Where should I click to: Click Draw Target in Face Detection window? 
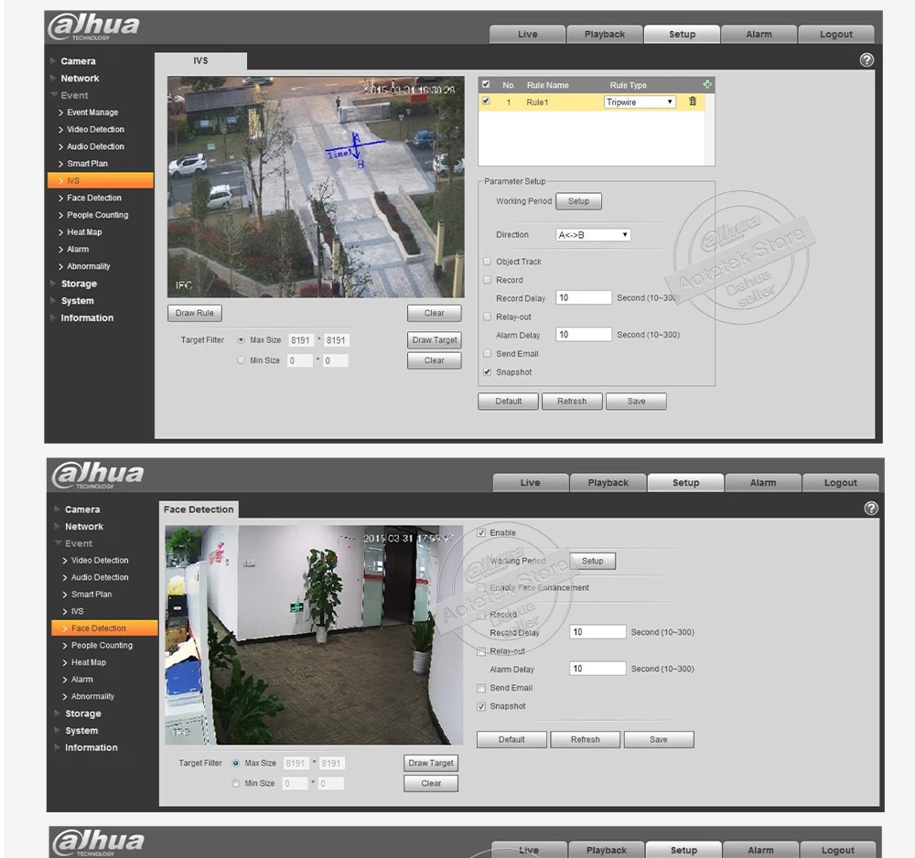pyautogui.click(x=431, y=763)
